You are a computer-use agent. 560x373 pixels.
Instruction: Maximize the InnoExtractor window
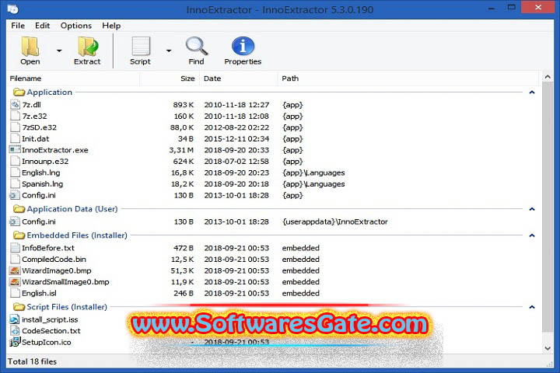click(512, 8)
